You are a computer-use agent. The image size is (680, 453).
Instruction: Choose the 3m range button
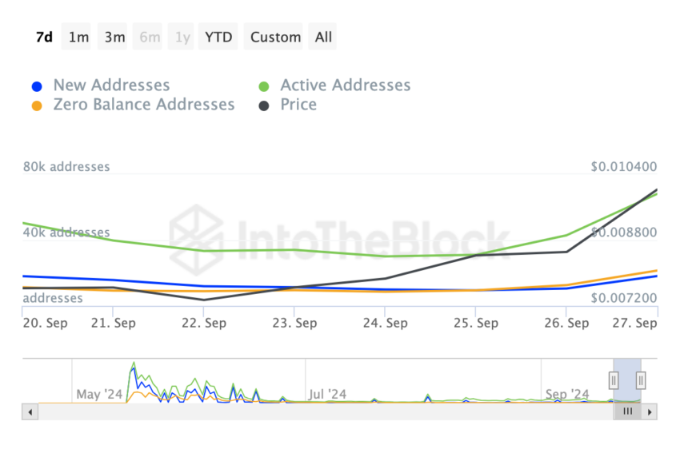114,37
